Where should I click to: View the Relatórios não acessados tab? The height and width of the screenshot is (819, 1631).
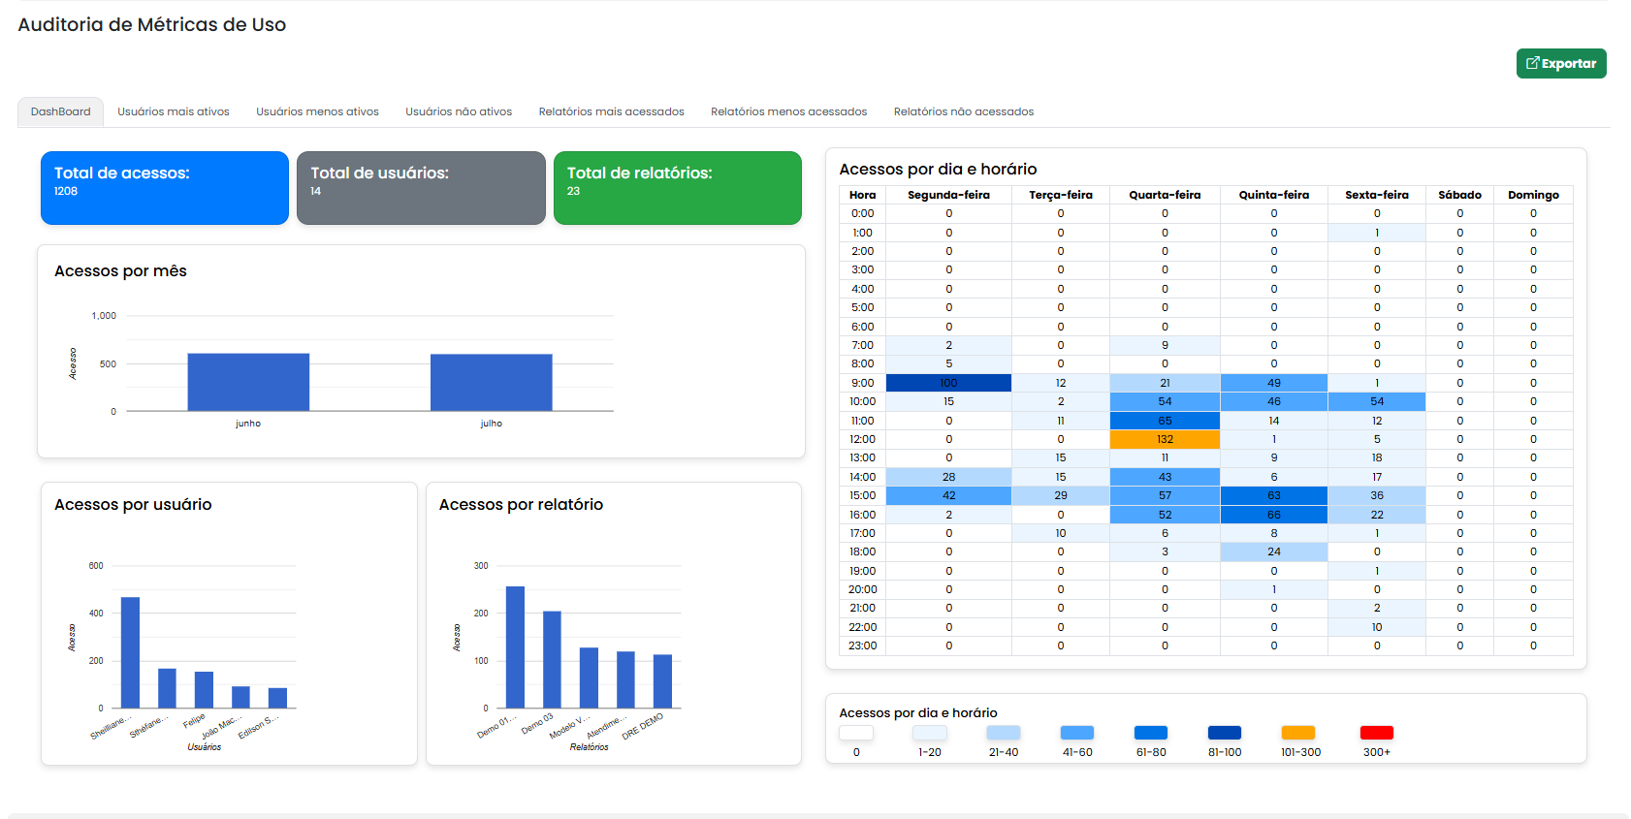pyautogui.click(x=963, y=111)
